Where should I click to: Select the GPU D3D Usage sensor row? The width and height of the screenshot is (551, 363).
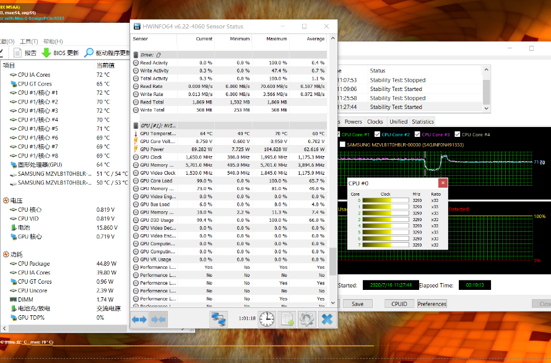pos(229,220)
